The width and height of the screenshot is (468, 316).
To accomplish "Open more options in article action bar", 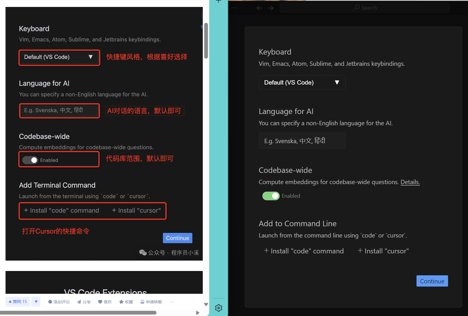I will pos(172,302).
